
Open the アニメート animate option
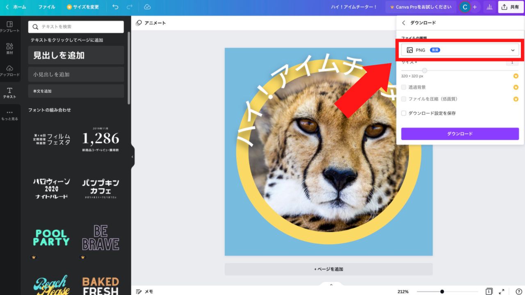pos(151,23)
